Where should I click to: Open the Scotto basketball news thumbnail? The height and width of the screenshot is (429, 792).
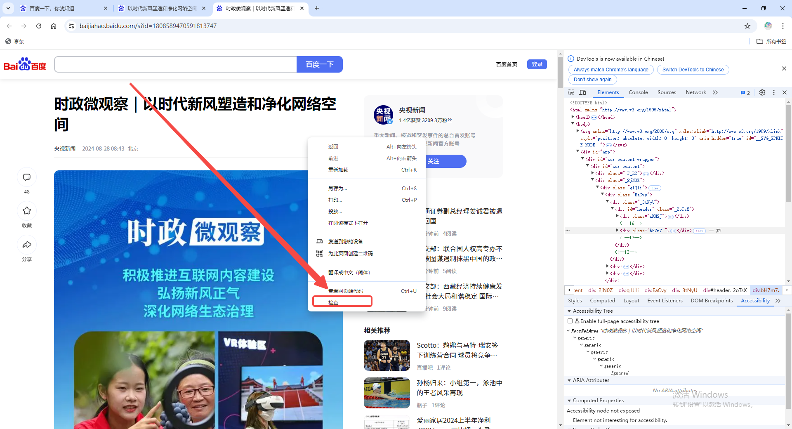[387, 355]
